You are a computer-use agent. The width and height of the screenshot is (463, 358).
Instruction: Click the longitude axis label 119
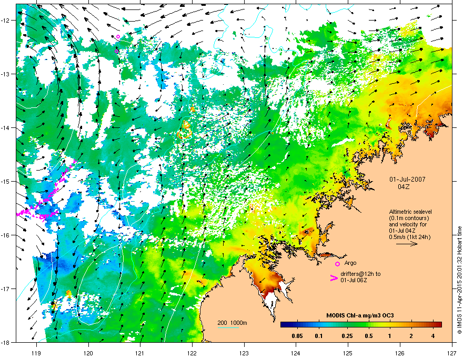36,353
